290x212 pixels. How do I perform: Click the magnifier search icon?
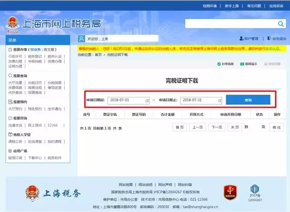click(x=280, y=24)
